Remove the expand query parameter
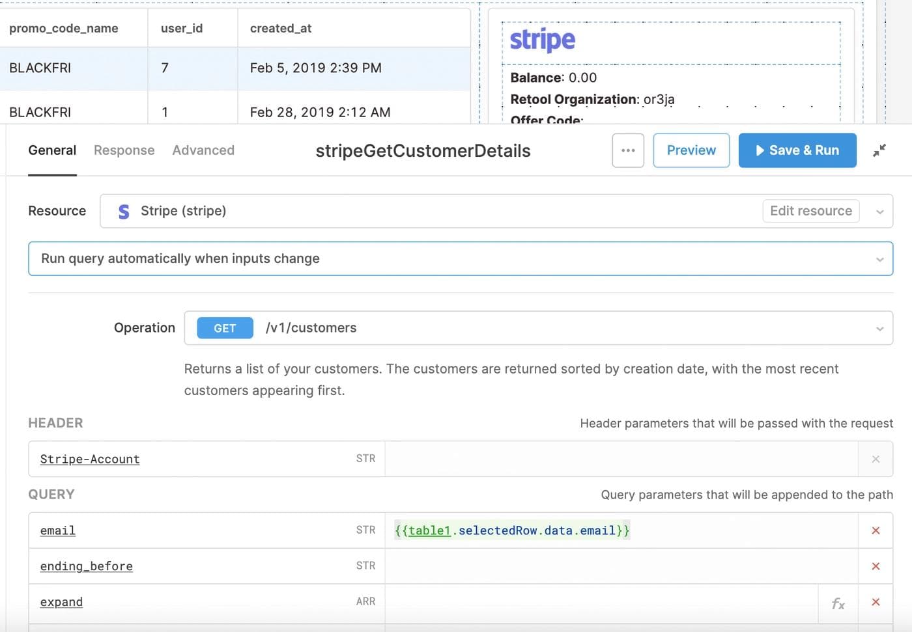 [x=876, y=602]
